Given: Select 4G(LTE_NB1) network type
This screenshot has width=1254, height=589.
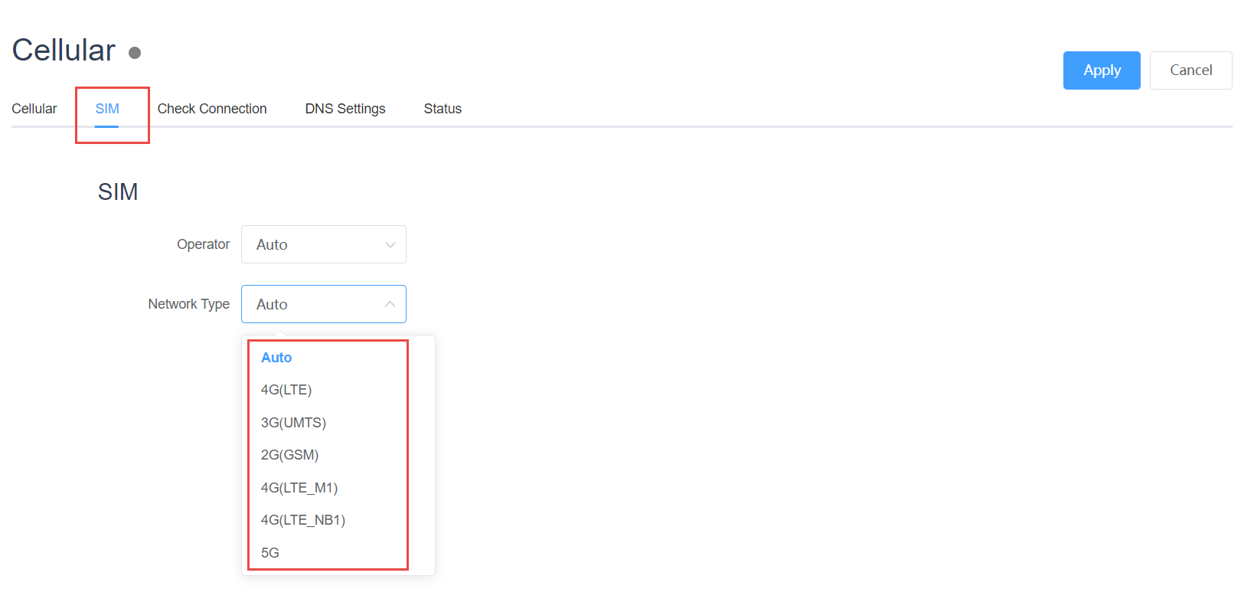Looking at the screenshot, I should click(x=302, y=520).
